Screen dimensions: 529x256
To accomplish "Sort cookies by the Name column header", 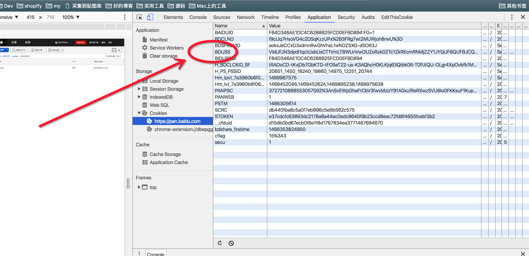I will [240, 26].
